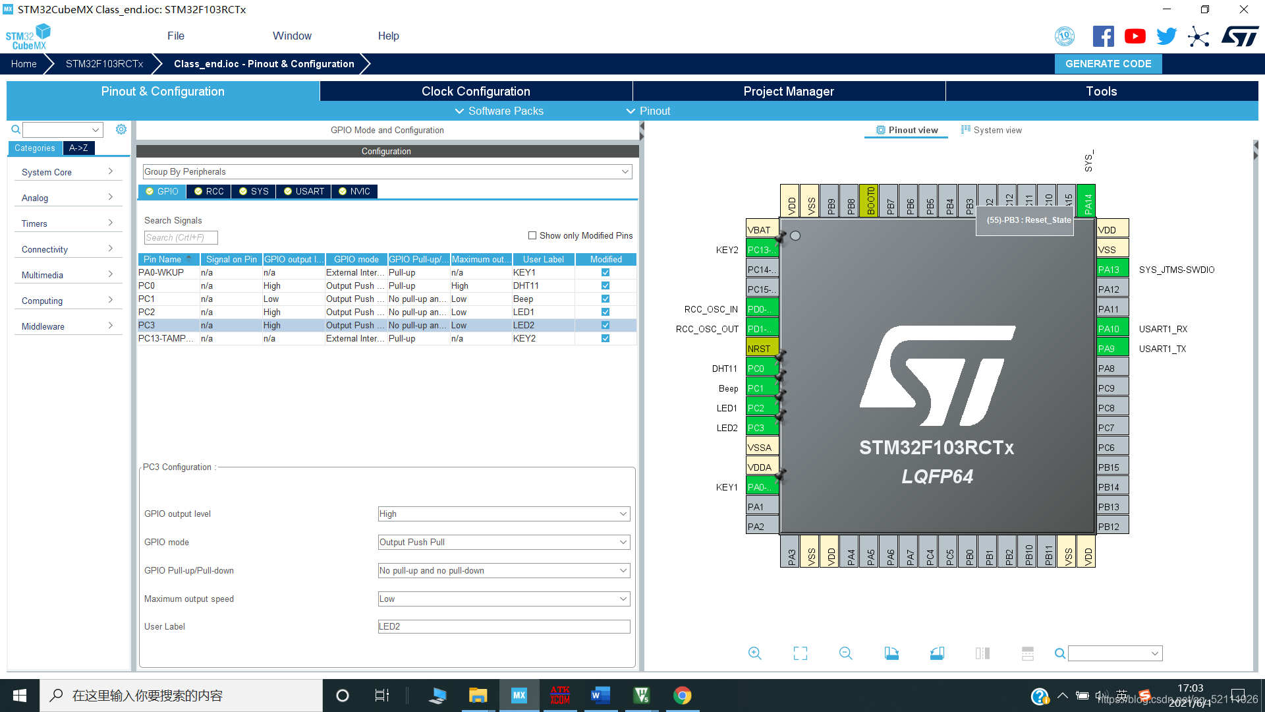Viewport: 1265px width, 712px height.
Task: Open the File menu
Action: pyautogui.click(x=176, y=36)
